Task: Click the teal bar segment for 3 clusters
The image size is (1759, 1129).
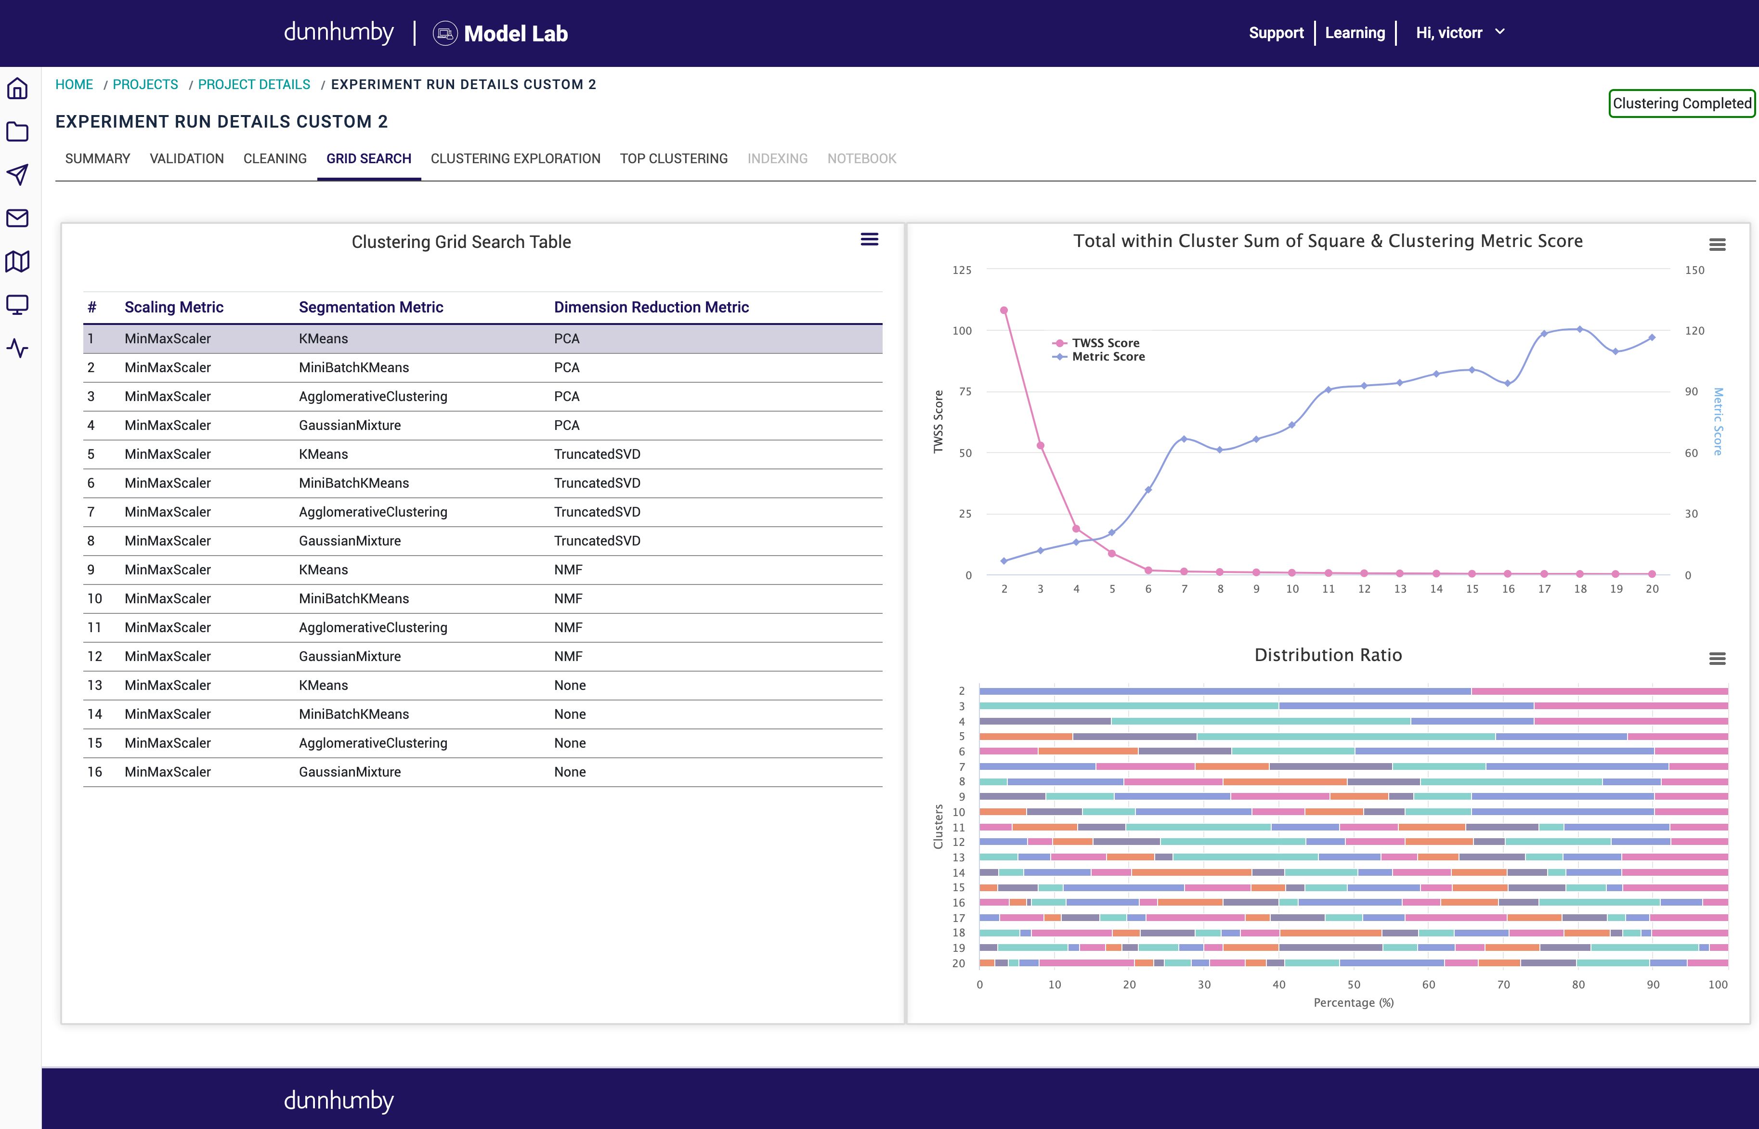Action: 1129,706
